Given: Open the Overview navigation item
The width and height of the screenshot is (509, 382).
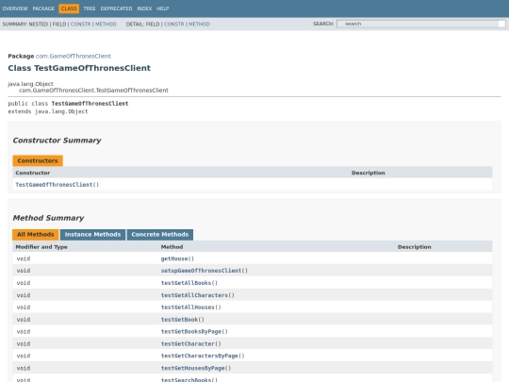Looking at the screenshot, I should click(x=15, y=8).
